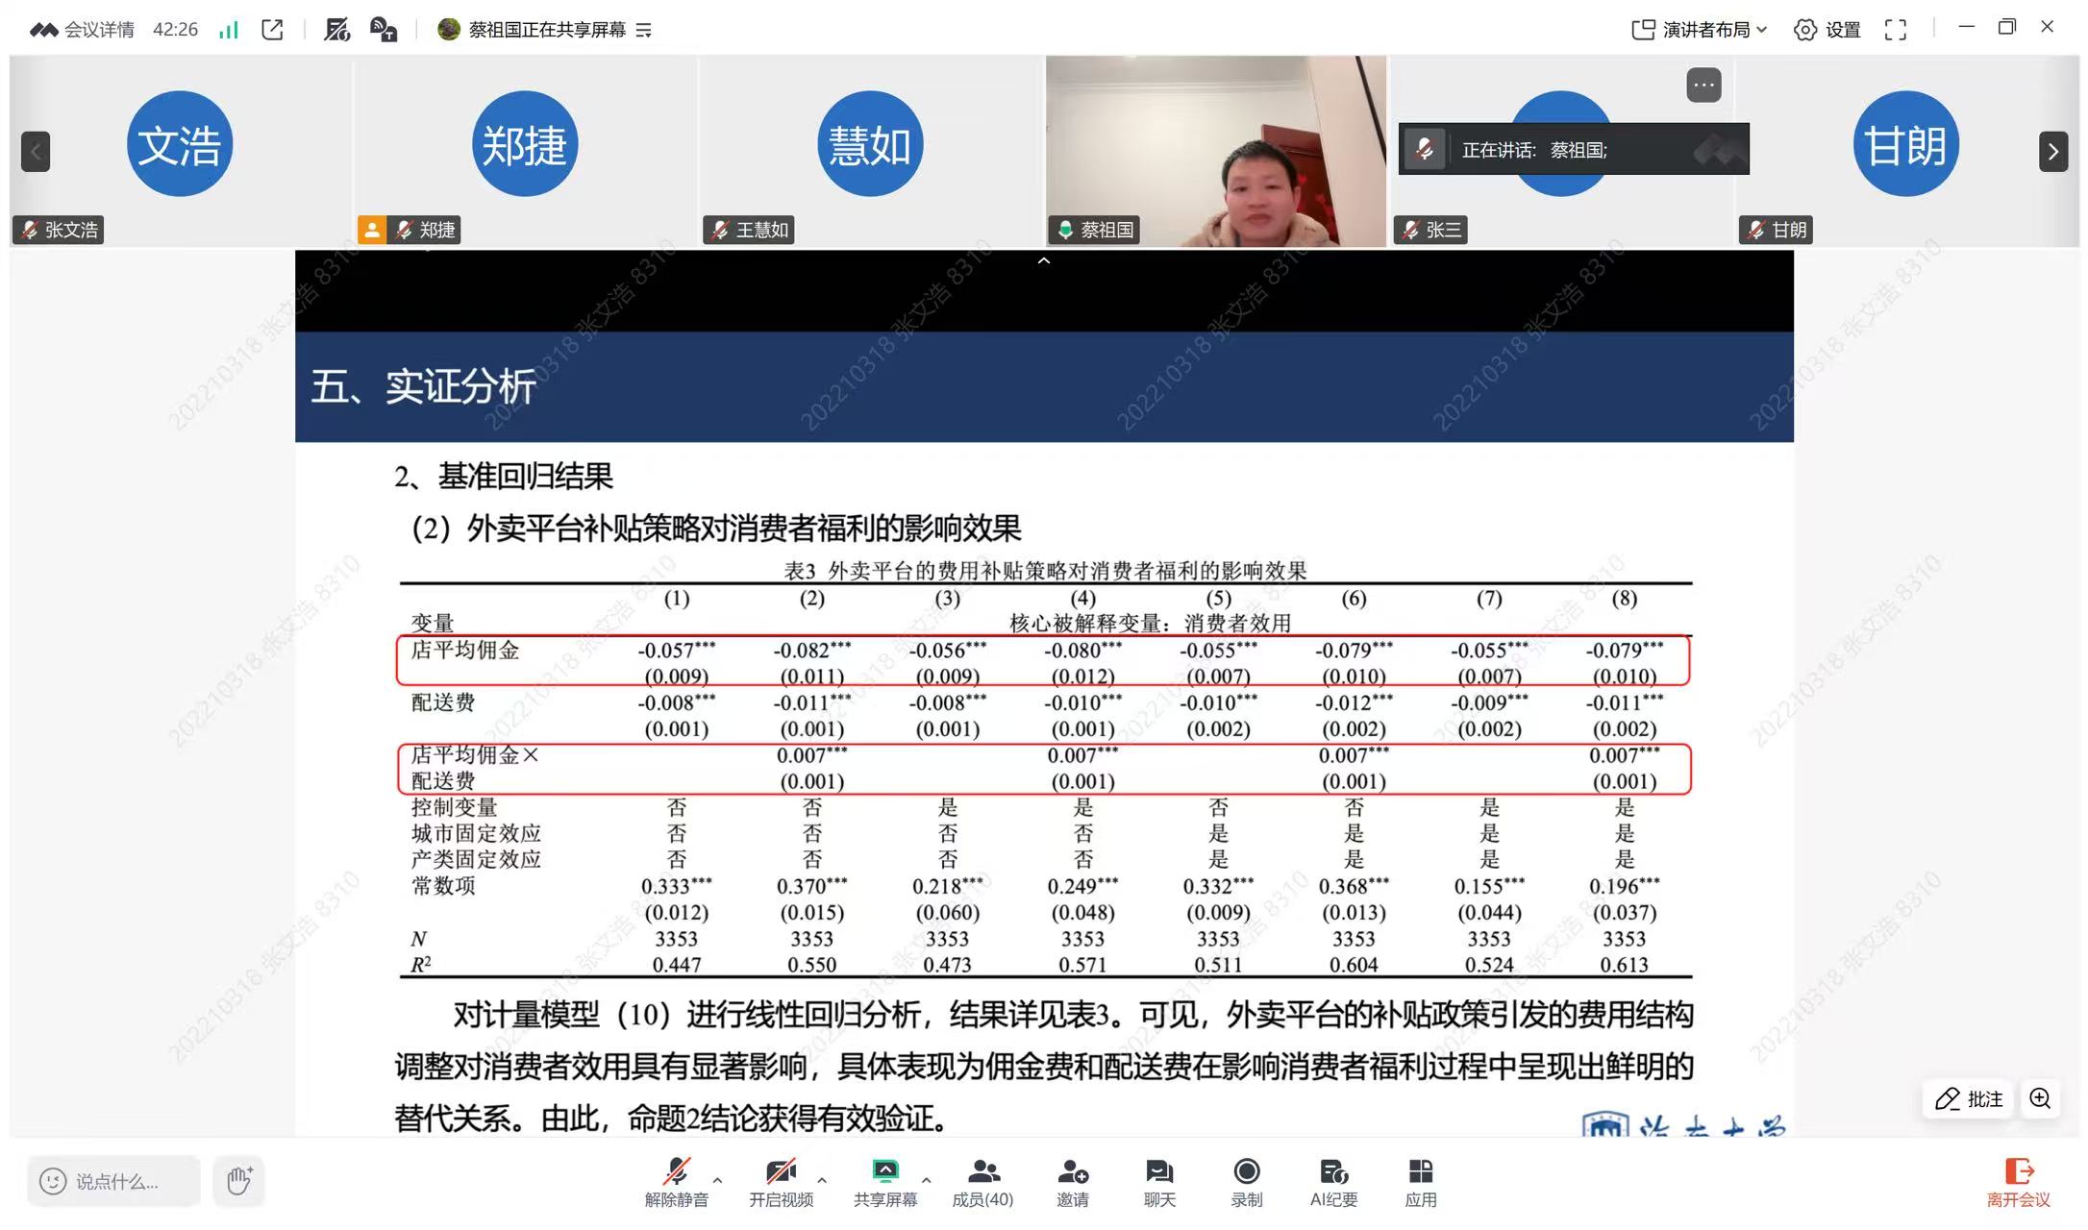Screen dimensions: 2088x1230
Task: Start recording with 录制 button
Action: [1246, 1181]
